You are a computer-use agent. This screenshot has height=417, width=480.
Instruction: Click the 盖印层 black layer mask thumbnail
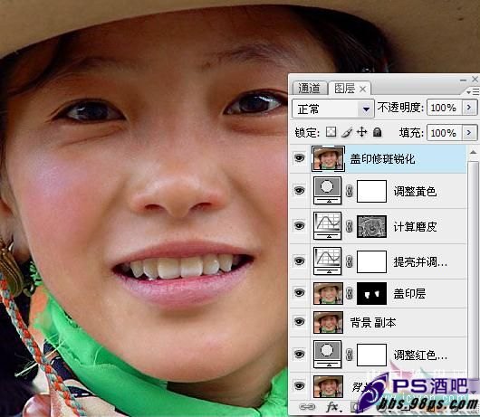pos(371,293)
